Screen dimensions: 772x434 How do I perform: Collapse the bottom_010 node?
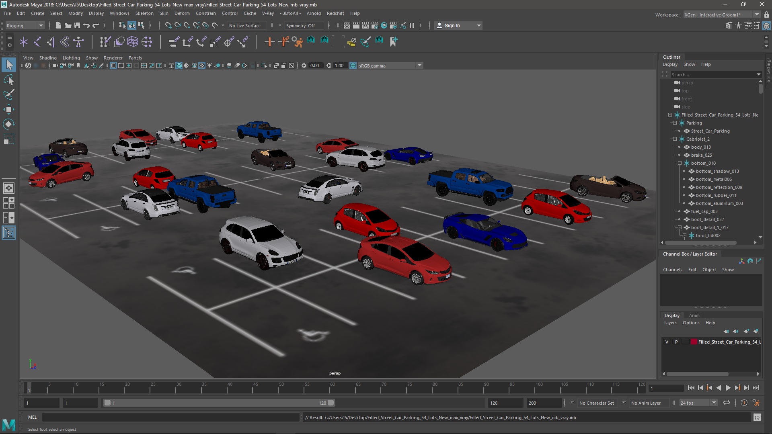click(680, 163)
